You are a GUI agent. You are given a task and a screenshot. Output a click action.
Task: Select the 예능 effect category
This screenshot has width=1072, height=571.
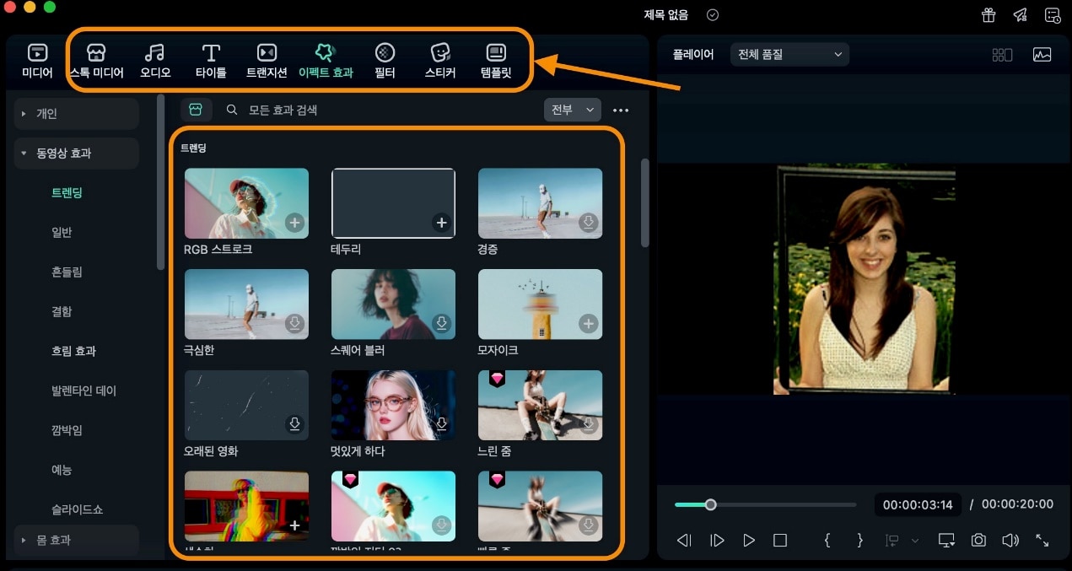[62, 470]
